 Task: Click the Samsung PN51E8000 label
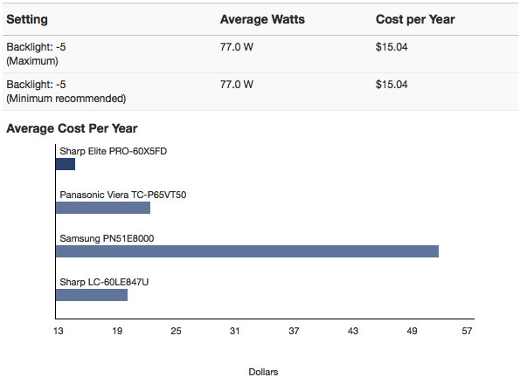[x=107, y=238]
